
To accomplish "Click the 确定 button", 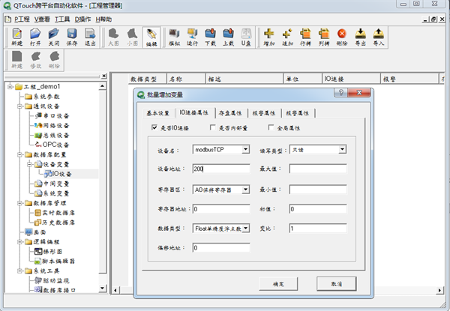I will (x=277, y=284).
